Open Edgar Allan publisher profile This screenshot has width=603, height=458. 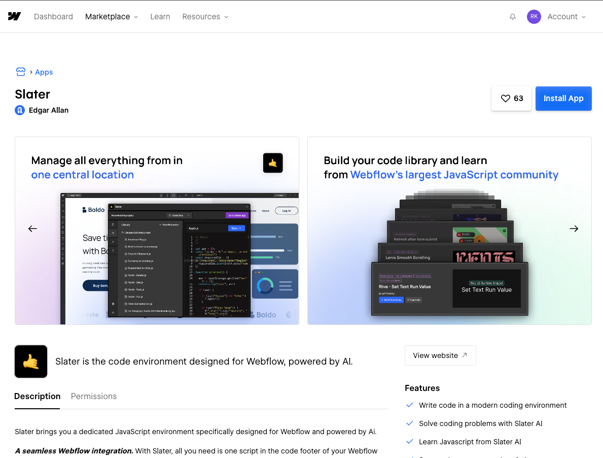[x=49, y=110]
